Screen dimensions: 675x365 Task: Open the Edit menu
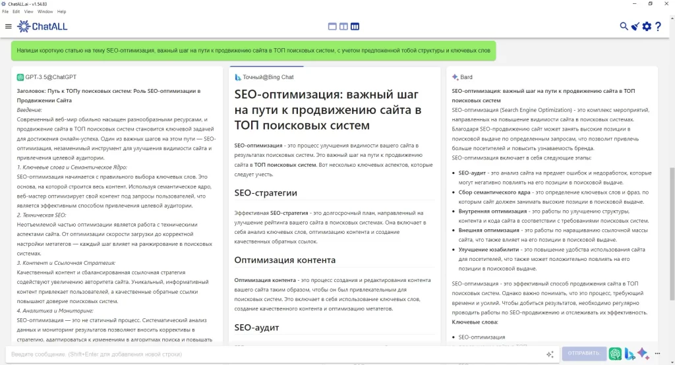(16, 12)
